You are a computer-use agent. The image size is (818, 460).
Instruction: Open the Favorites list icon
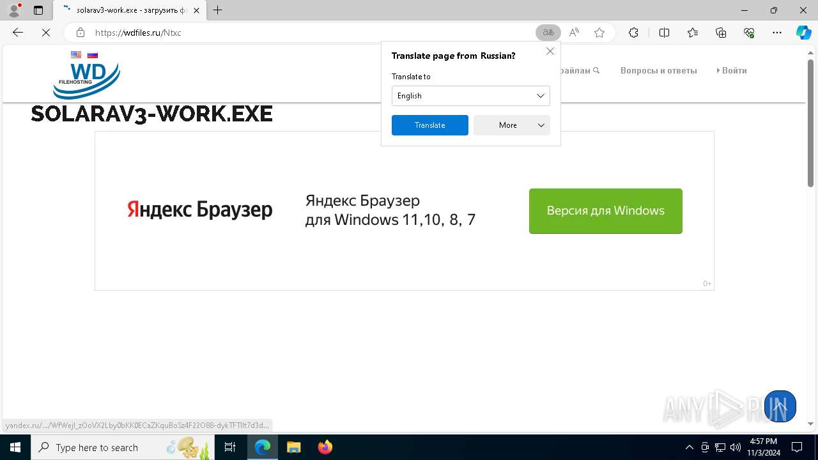[693, 33]
